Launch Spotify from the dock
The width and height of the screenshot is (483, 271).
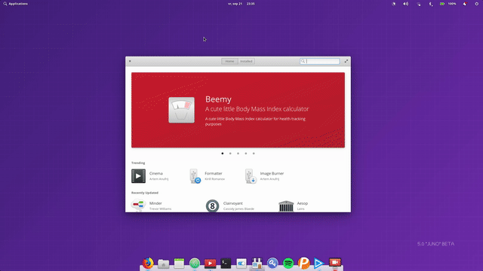pos(288,263)
